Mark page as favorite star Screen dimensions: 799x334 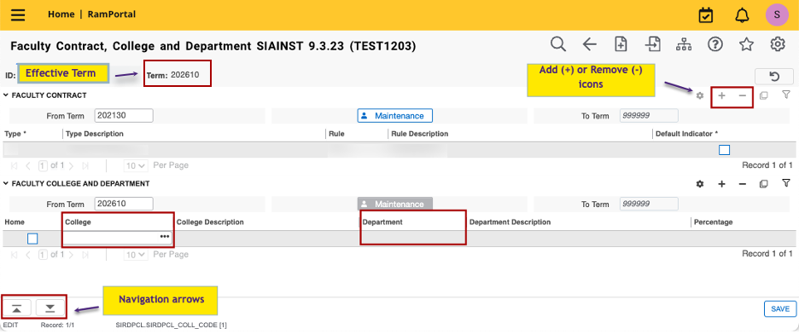click(746, 44)
